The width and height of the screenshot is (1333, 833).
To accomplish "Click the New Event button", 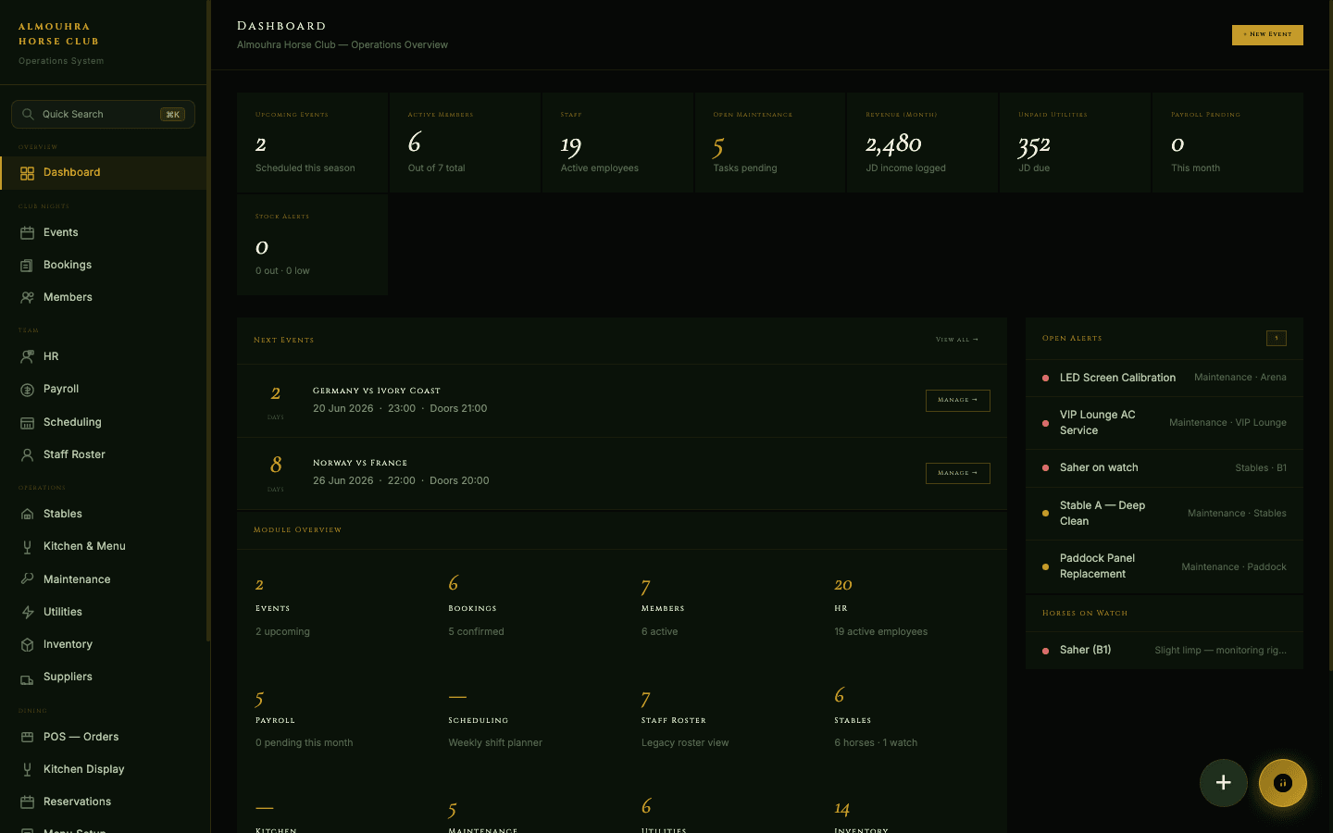I will point(1267,34).
